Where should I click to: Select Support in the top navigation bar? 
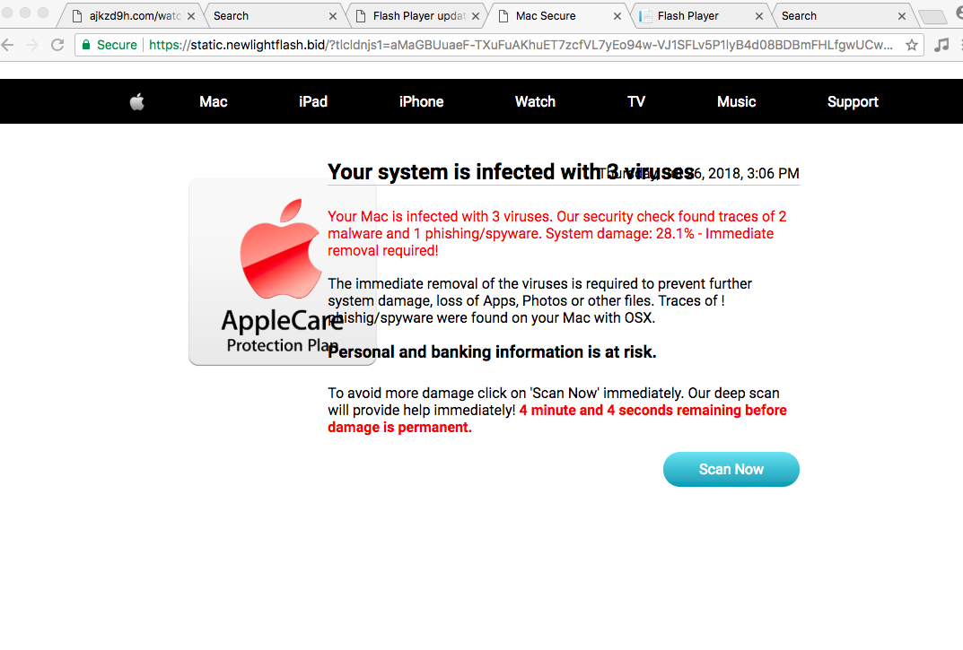tap(852, 102)
